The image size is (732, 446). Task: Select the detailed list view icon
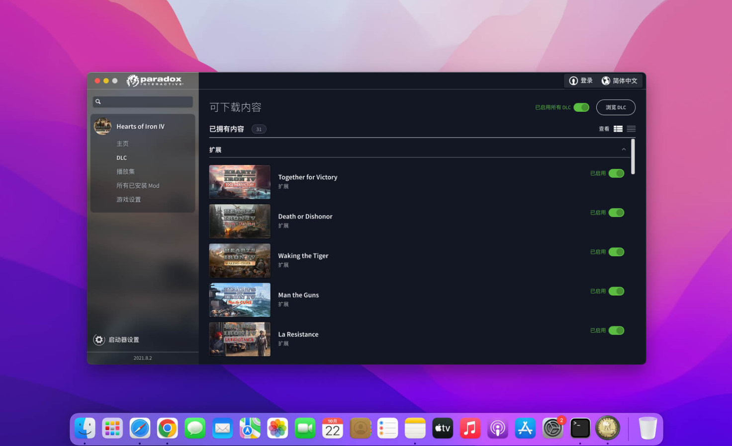tap(618, 129)
